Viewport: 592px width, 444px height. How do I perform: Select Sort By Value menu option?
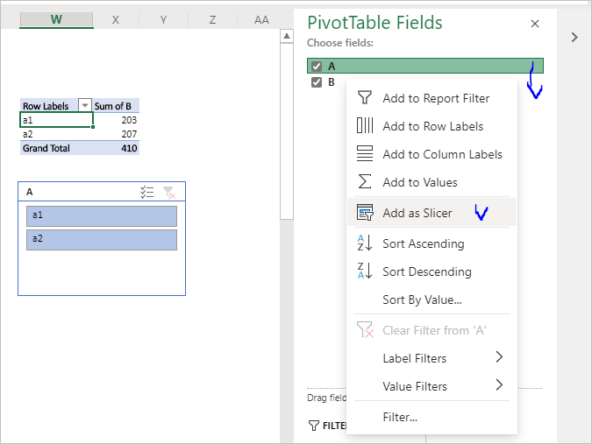(422, 300)
